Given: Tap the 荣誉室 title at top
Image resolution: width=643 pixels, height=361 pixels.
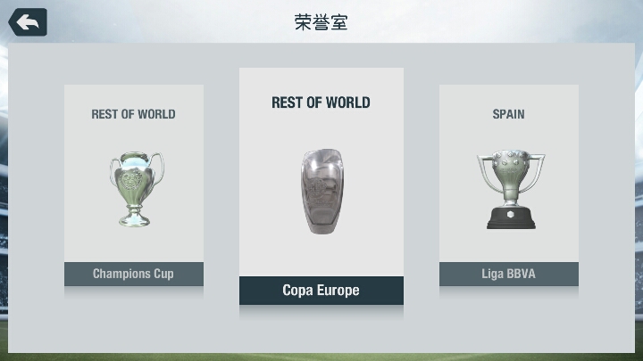Looking at the screenshot, I should tap(321, 22).
